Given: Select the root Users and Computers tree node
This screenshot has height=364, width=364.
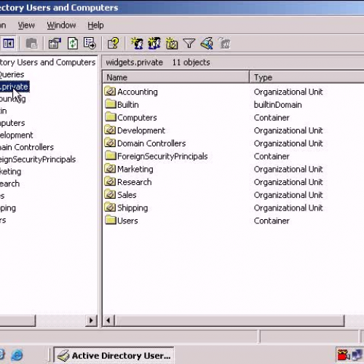Looking at the screenshot, I should pyautogui.click(x=48, y=63).
